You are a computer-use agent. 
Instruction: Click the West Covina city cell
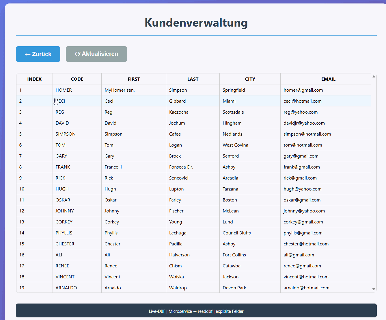[250, 145]
